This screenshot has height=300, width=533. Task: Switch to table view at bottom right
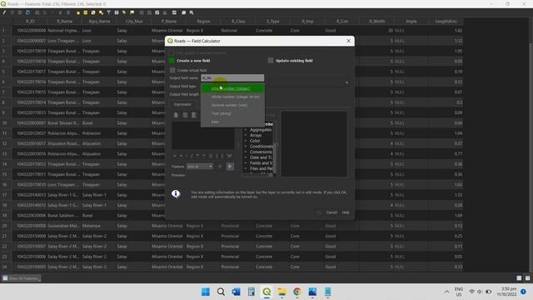[x=527, y=277]
